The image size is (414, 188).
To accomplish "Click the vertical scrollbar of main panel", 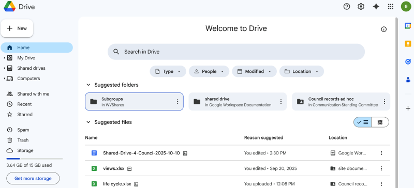I will pos(396,103).
